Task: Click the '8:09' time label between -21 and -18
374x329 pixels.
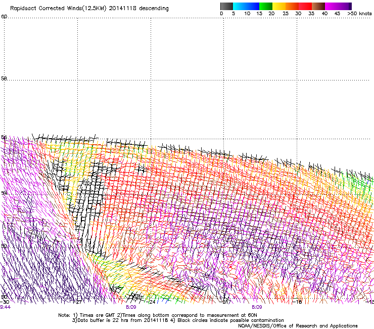Action: pyautogui.click(x=257, y=307)
